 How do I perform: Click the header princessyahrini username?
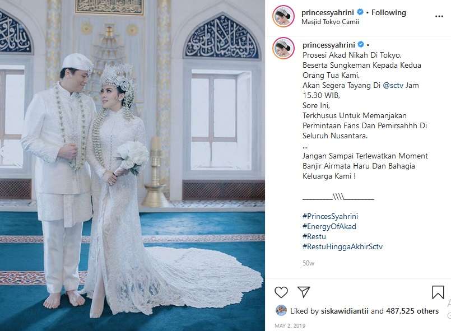(328, 12)
